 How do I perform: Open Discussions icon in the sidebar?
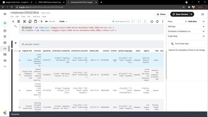tap(5, 55)
